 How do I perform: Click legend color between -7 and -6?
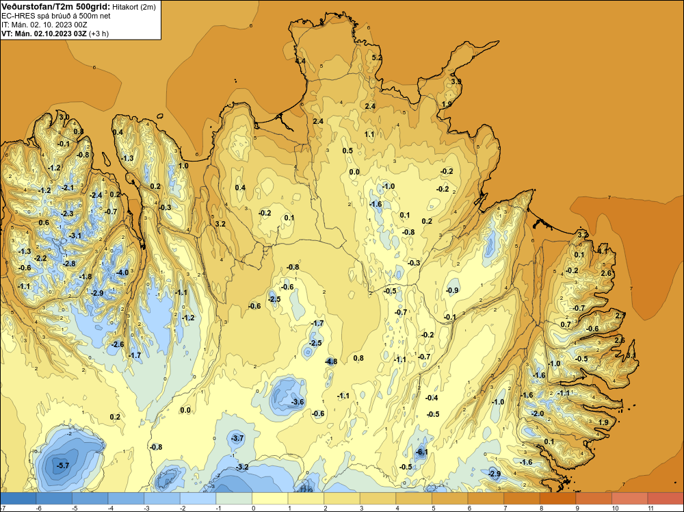coord(18,498)
